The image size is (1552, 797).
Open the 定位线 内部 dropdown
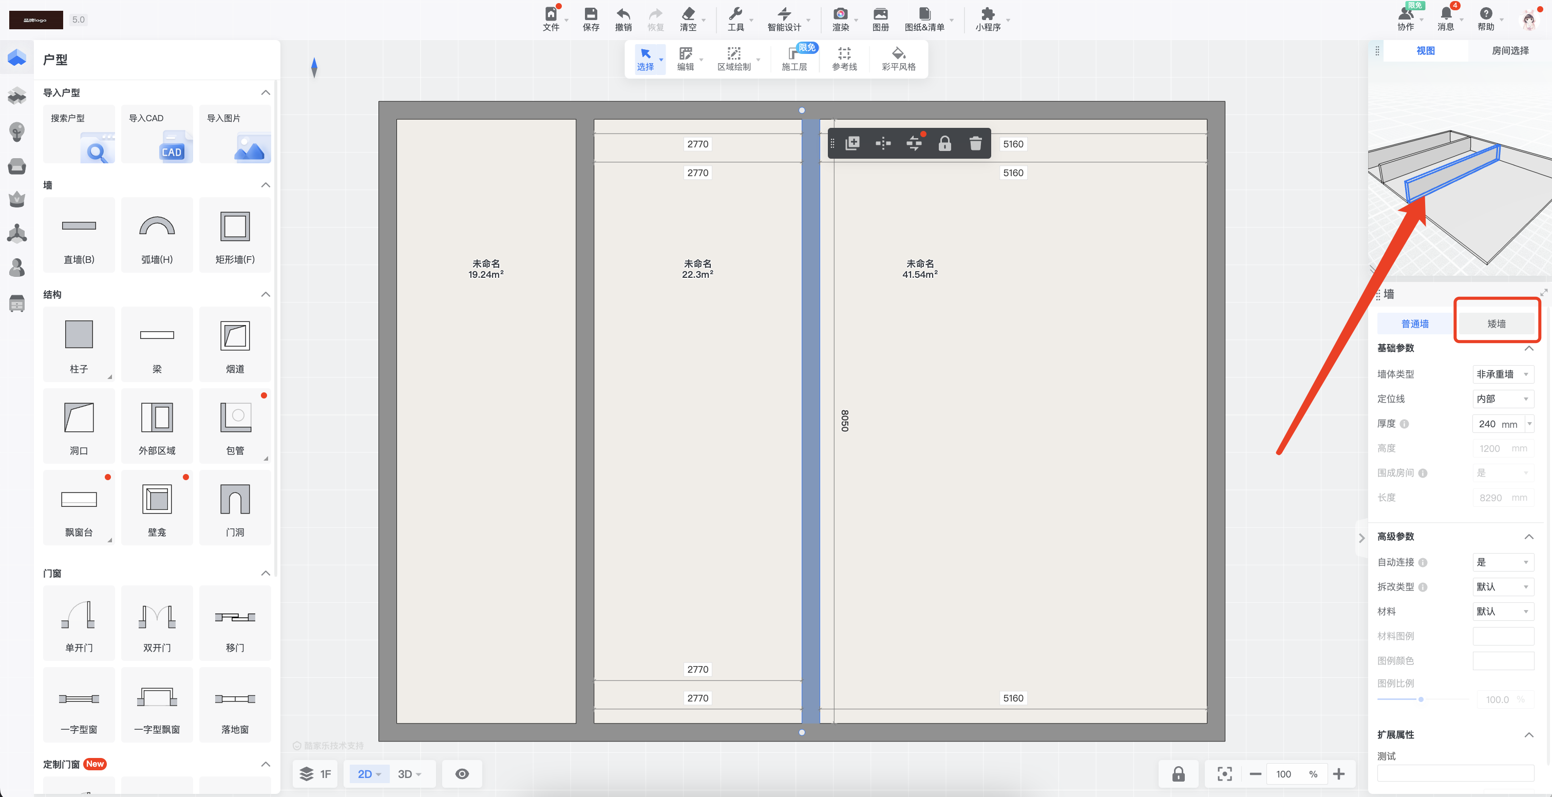click(x=1503, y=399)
